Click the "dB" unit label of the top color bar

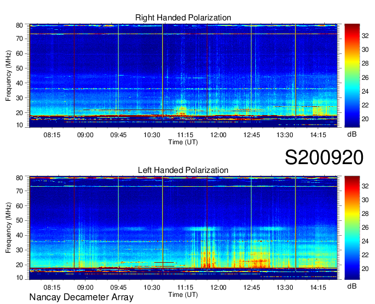coord(352,134)
